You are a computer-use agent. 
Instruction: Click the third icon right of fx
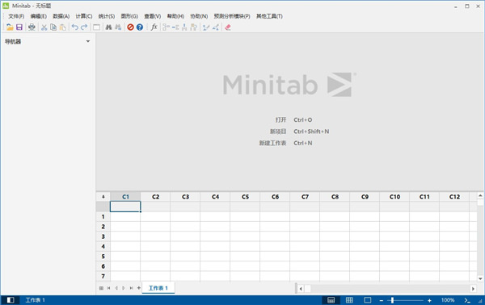184,27
